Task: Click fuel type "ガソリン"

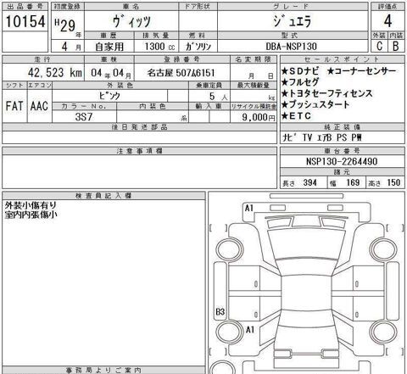Action: pyautogui.click(x=198, y=47)
